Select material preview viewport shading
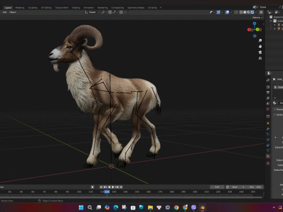Screen dimensions: 283x212 tap(249, 12)
